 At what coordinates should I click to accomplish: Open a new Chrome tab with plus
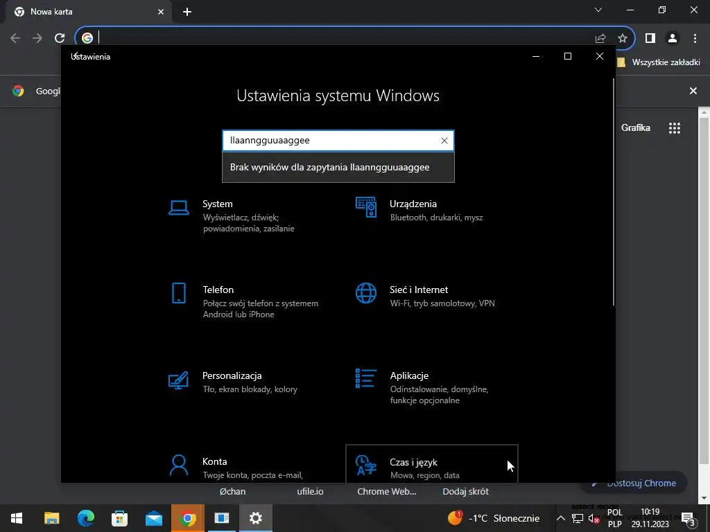[x=187, y=12]
